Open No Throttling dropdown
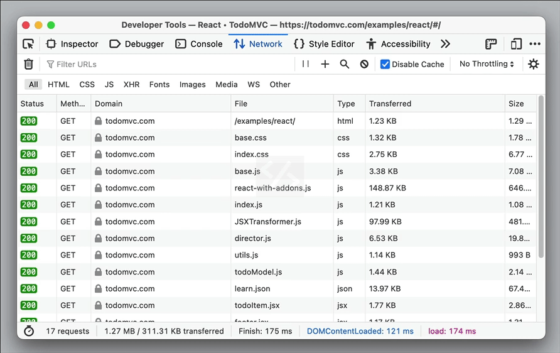 (x=487, y=64)
